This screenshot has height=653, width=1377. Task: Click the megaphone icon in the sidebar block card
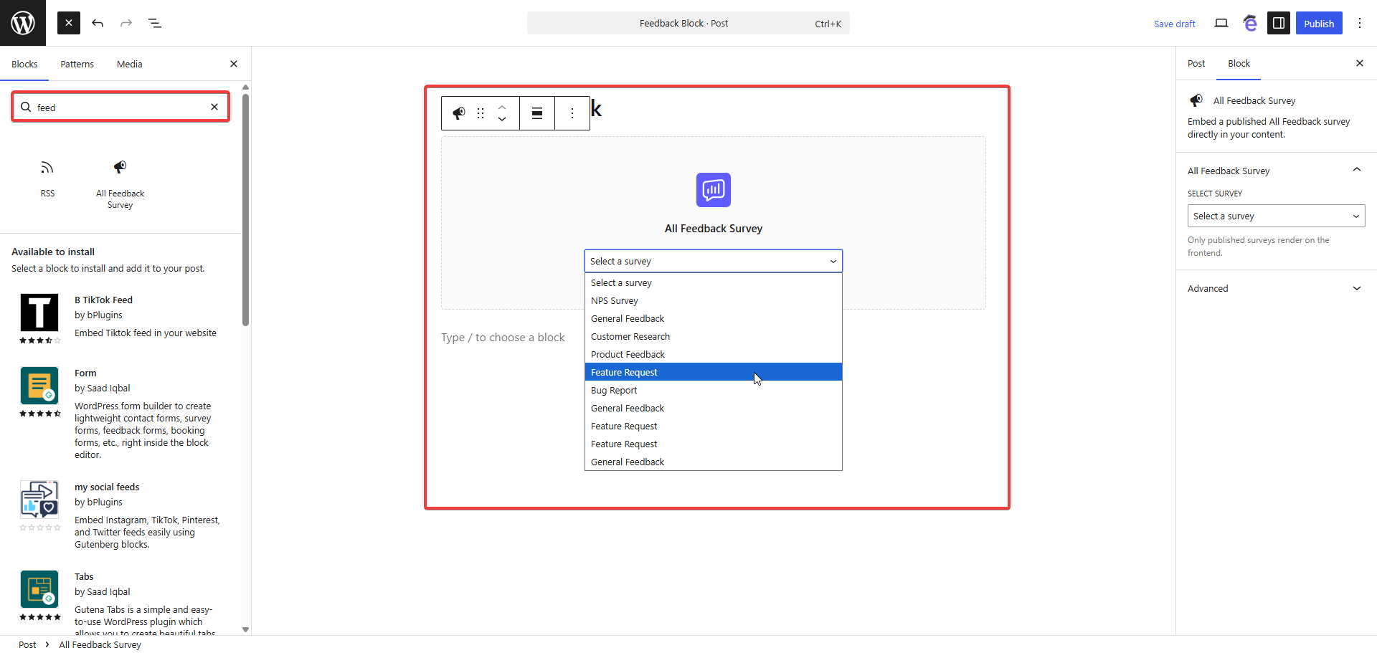coord(1196,100)
